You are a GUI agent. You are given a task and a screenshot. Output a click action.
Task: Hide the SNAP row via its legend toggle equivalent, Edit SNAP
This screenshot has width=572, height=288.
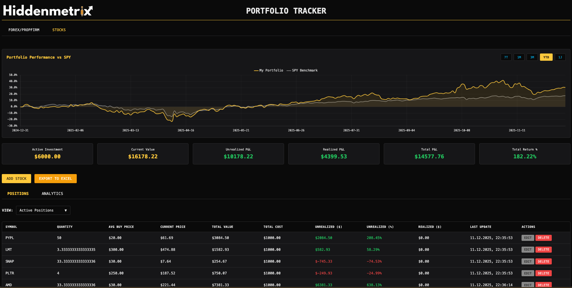pos(528,261)
